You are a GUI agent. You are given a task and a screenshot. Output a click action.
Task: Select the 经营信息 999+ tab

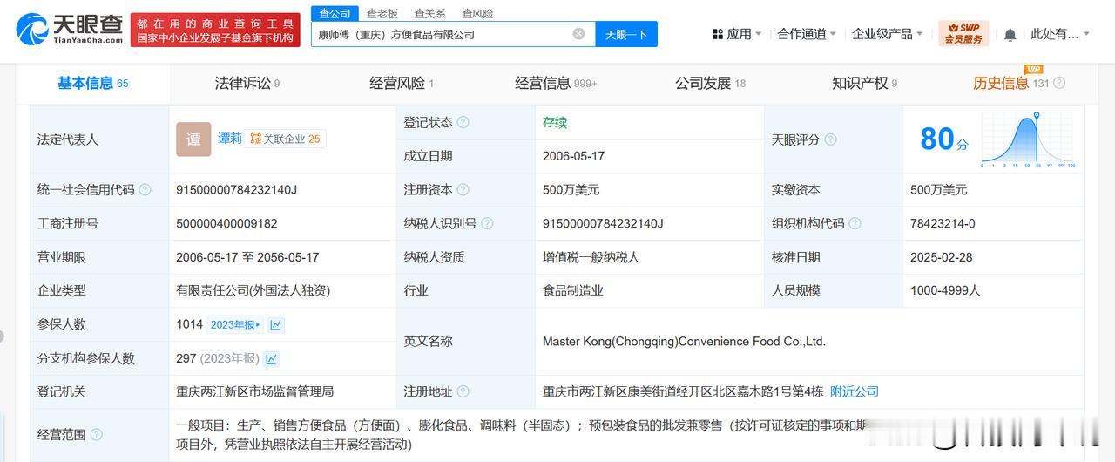point(556,84)
